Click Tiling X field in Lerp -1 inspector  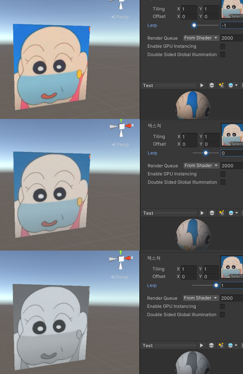(x=189, y=9)
